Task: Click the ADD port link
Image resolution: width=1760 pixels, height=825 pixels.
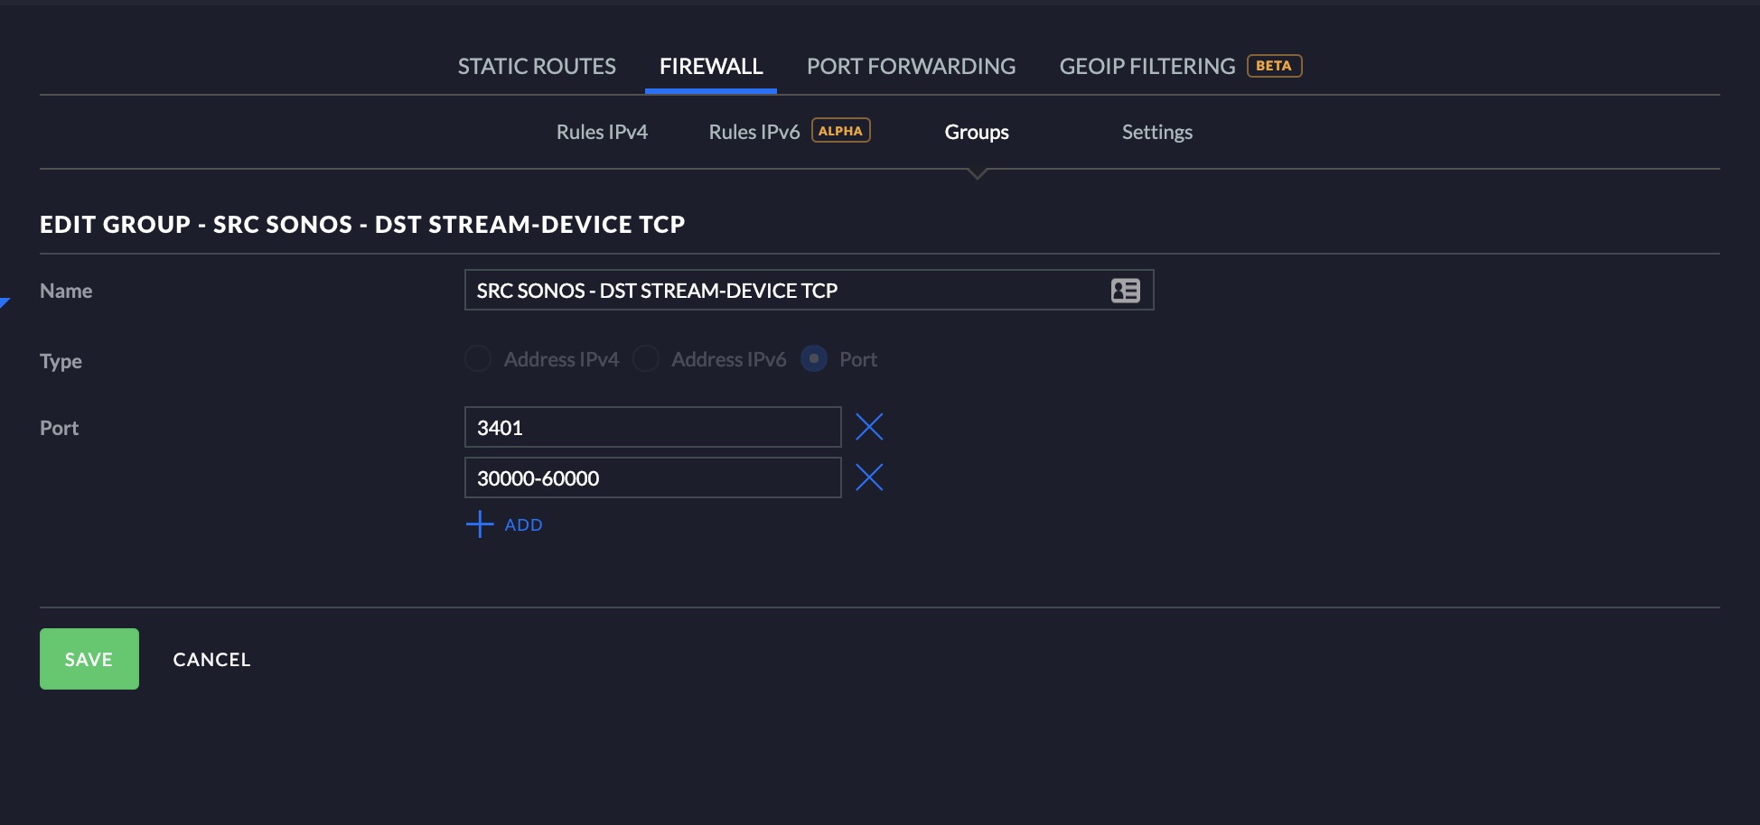Action: click(x=524, y=525)
